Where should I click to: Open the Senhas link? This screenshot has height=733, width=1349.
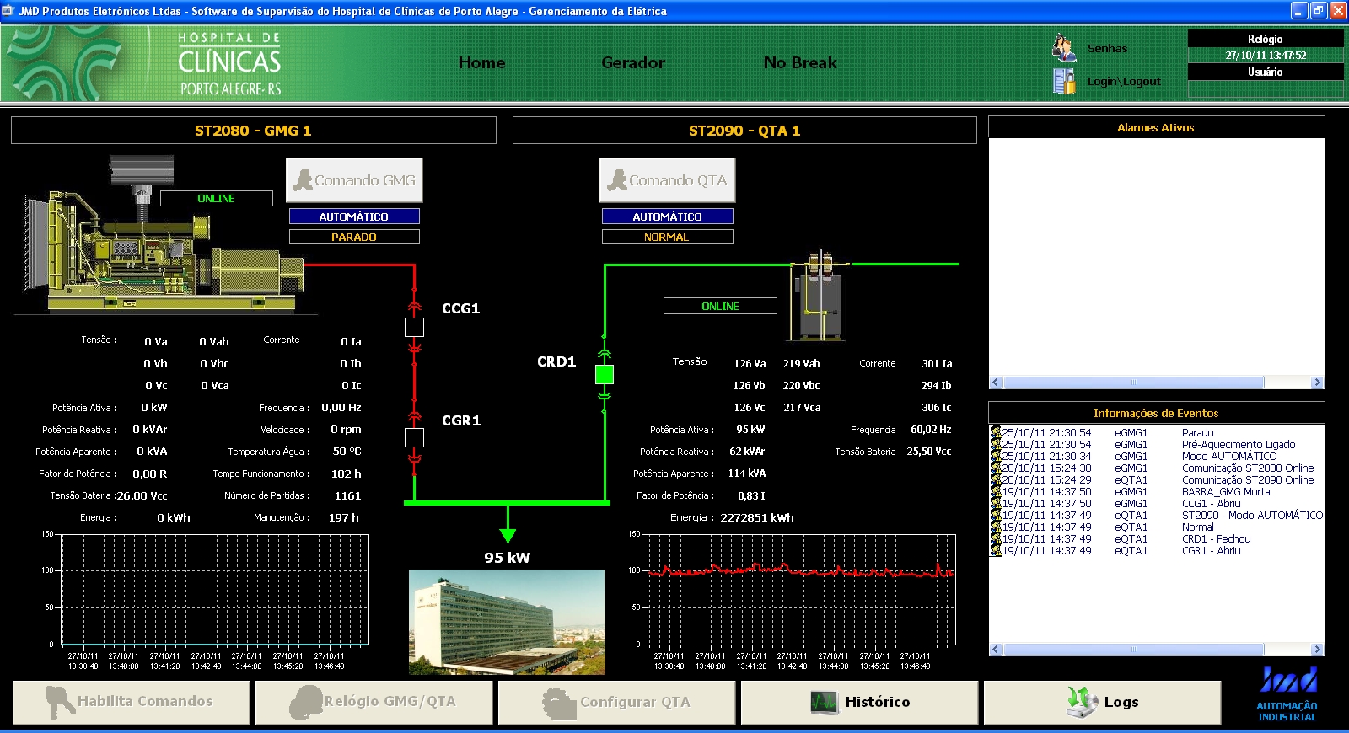coord(1107,49)
